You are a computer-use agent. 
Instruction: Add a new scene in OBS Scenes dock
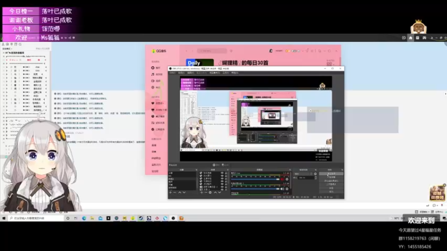(170, 192)
